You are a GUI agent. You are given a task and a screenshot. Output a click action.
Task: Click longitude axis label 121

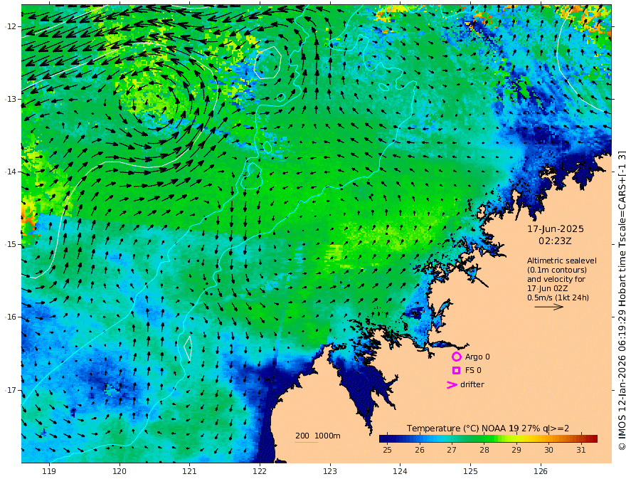pyautogui.click(x=190, y=472)
